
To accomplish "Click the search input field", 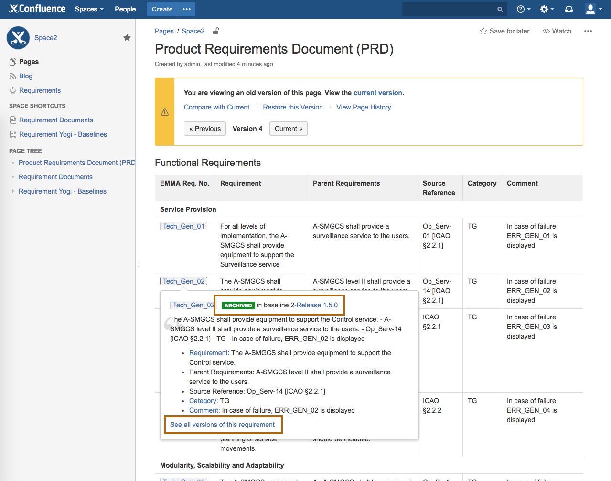I will (x=449, y=9).
